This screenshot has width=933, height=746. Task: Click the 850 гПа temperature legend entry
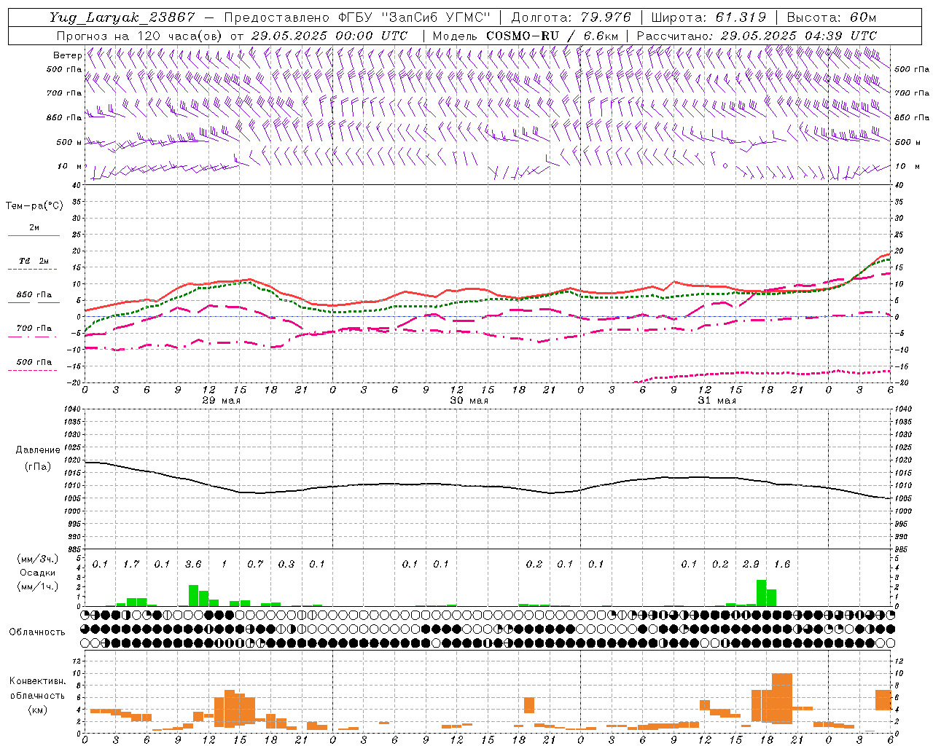pyautogui.click(x=34, y=295)
